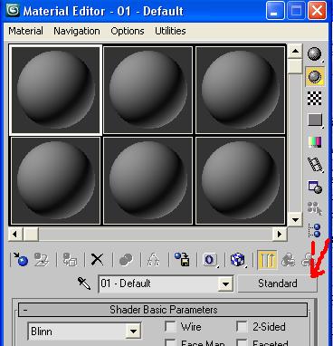The image size is (333, 346).
Task: Pick material with the eyedropper icon
Action: click(x=84, y=284)
